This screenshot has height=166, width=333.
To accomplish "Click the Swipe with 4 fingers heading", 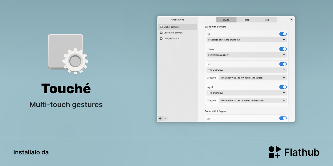I will pos(215,111).
